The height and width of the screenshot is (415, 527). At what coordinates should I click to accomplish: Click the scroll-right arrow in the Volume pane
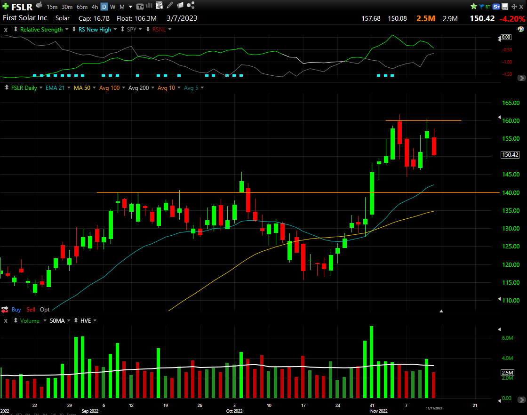coord(521,400)
